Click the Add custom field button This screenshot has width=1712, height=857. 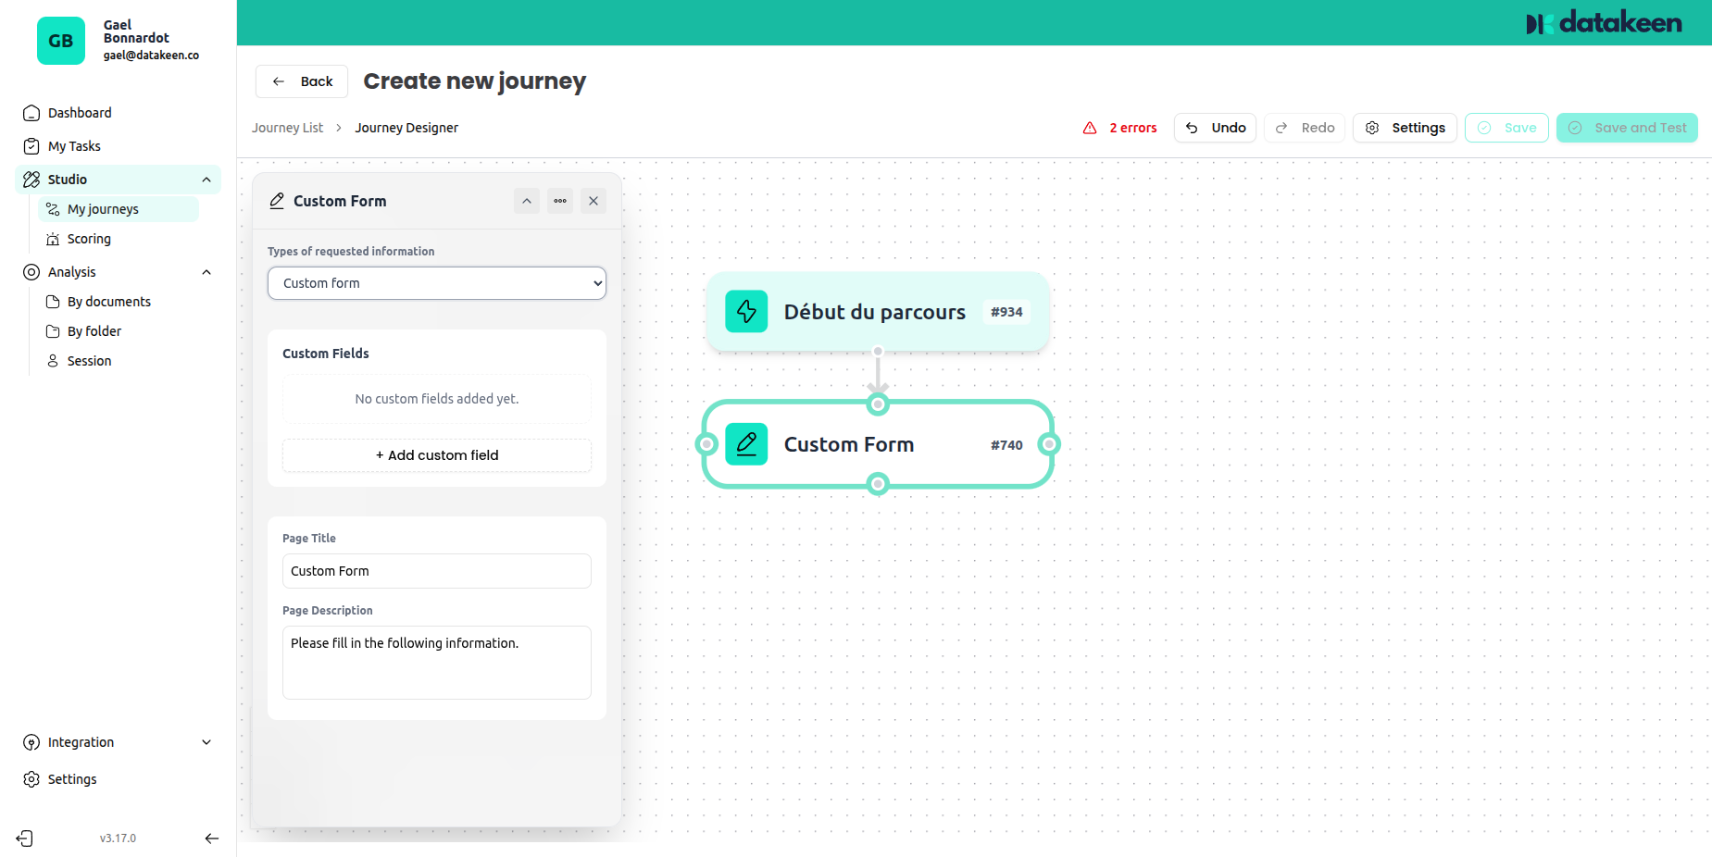click(x=437, y=455)
